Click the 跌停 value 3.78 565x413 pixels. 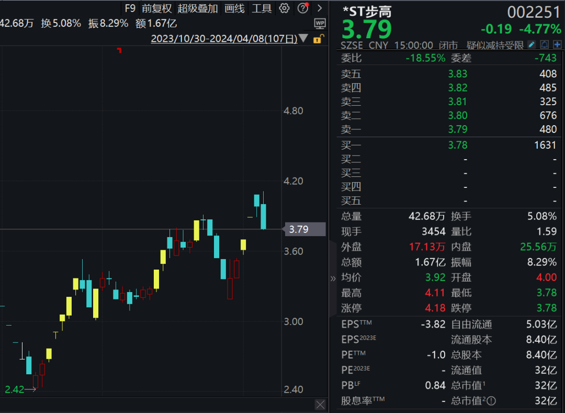(547, 308)
